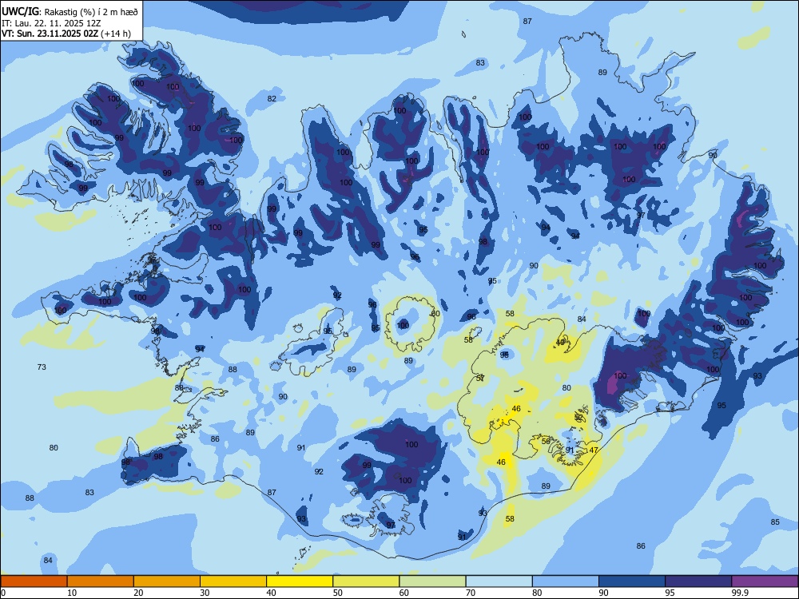Click the humidity value 82 on the map
The image size is (799, 599).
272,98
